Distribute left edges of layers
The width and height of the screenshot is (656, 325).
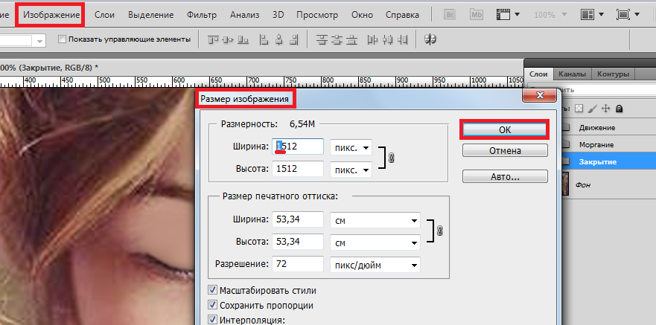coord(372,39)
